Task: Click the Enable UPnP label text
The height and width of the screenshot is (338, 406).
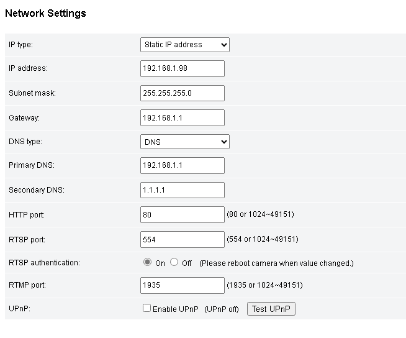Action: 176,309
